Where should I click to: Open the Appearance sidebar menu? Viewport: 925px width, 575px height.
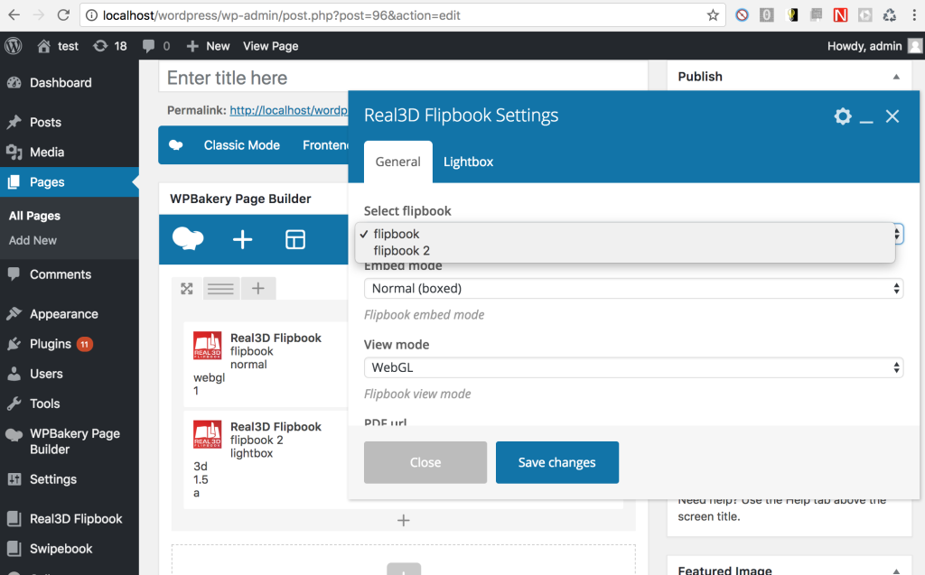[x=63, y=314]
